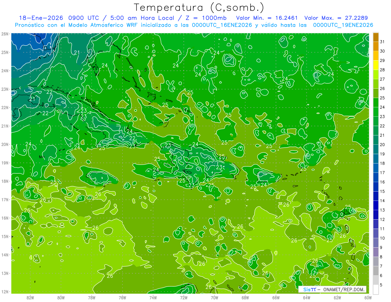Click color bar label "30"
Viewport: 391px width, 302px height.
383,51
